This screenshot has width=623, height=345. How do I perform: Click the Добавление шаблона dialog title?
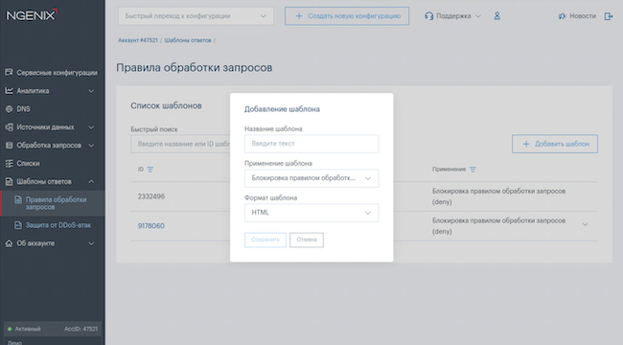click(x=282, y=109)
